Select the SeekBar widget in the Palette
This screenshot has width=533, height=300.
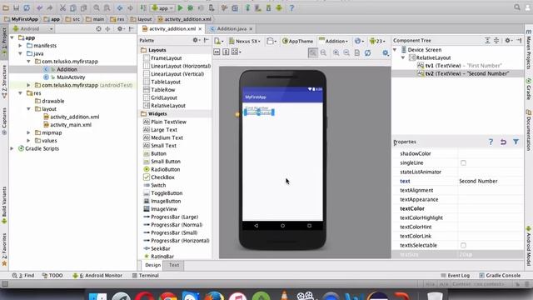pos(161,248)
